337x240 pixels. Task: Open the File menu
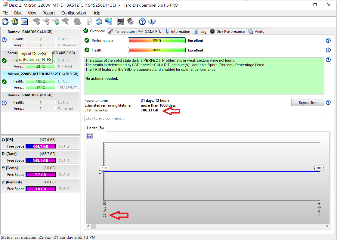tap(5, 13)
